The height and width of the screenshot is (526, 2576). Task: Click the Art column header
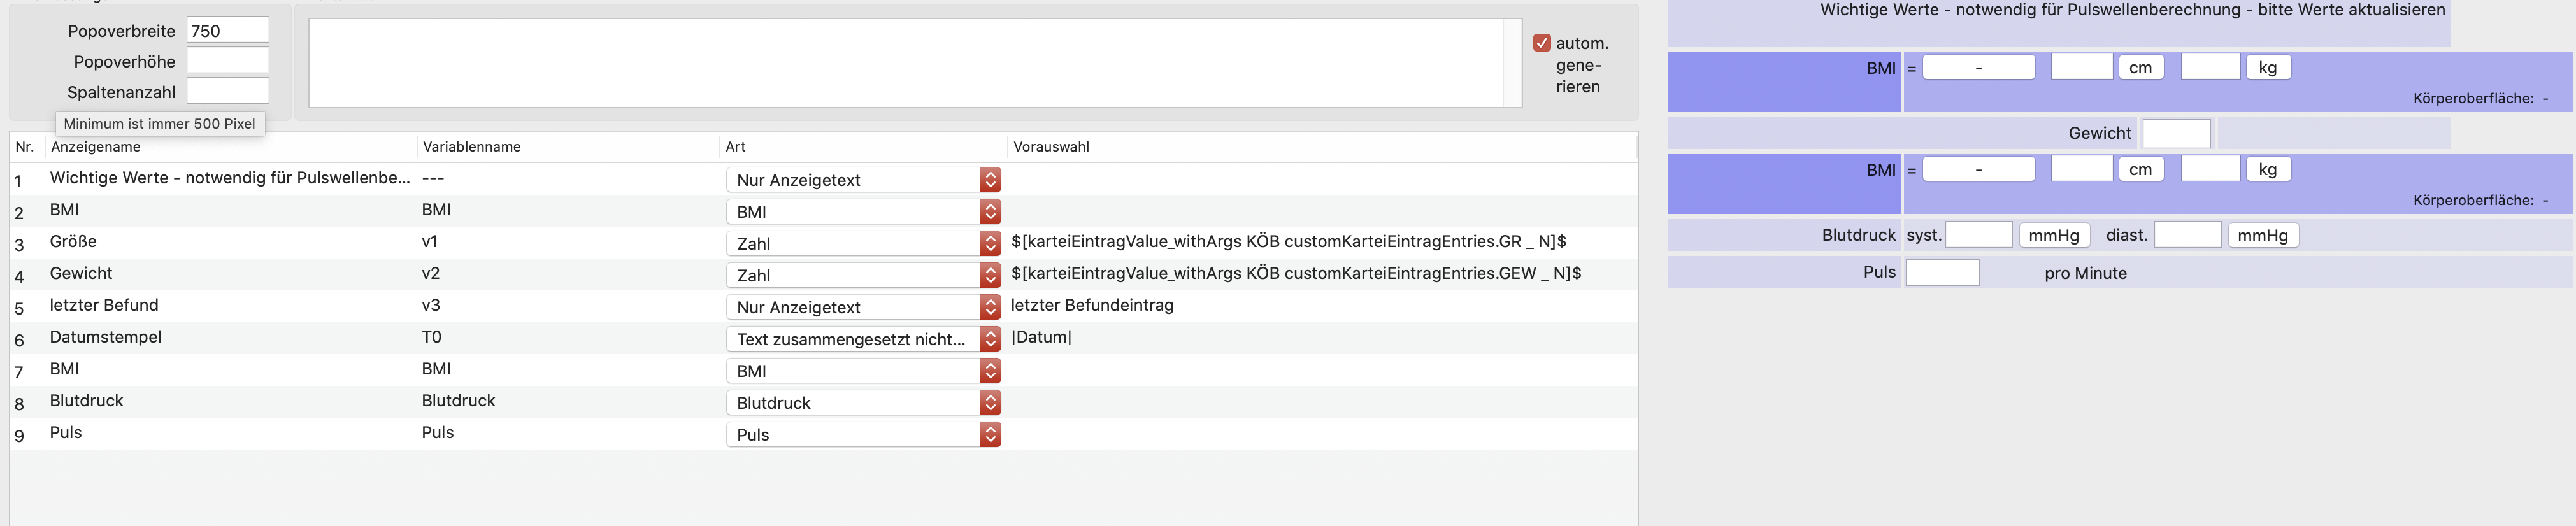pyautogui.click(x=863, y=147)
